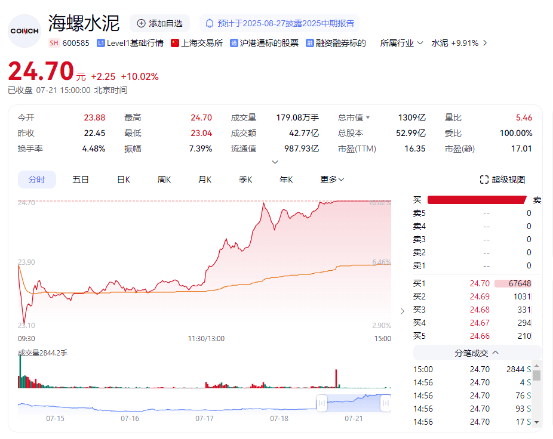Click the shaded selected range in the overview
553x439 pixels.
pyautogui.click(x=354, y=403)
